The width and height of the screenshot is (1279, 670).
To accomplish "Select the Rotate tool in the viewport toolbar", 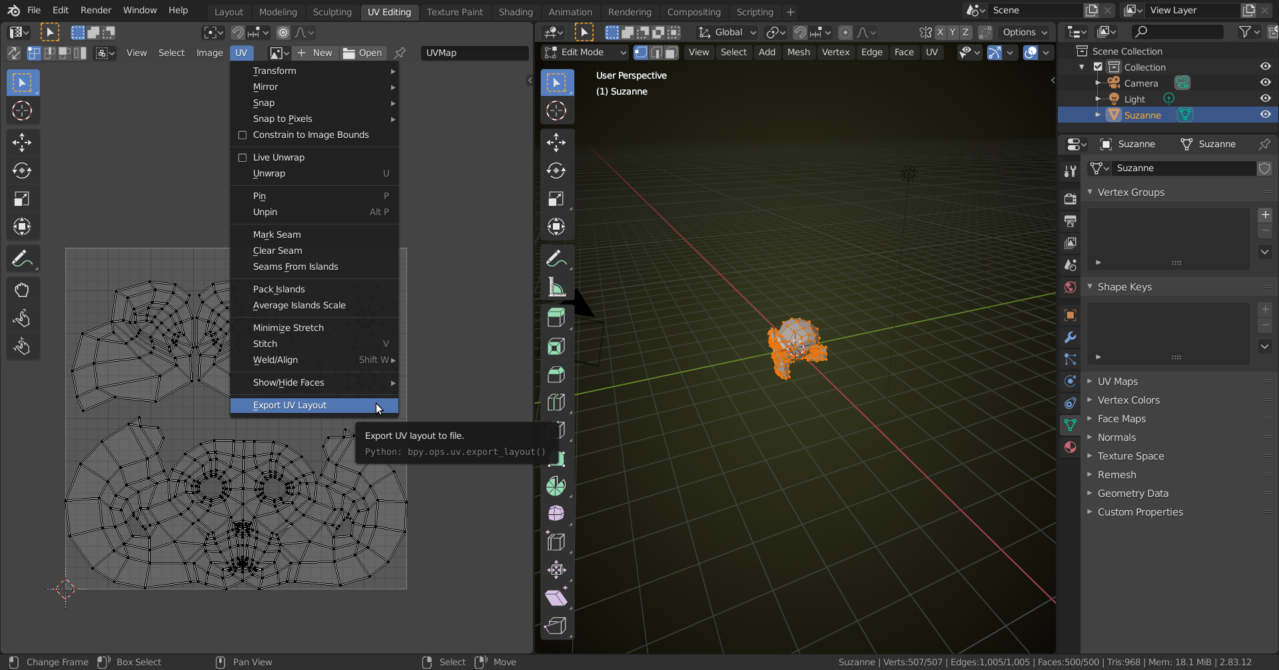I will [x=557, y=170].
